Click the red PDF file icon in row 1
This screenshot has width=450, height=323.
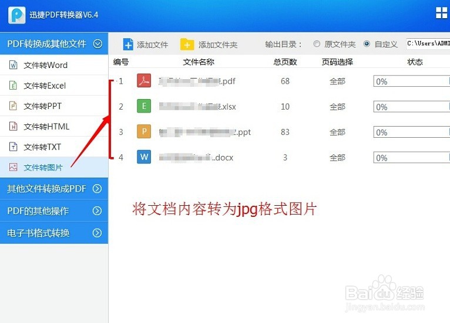[144, 81]
